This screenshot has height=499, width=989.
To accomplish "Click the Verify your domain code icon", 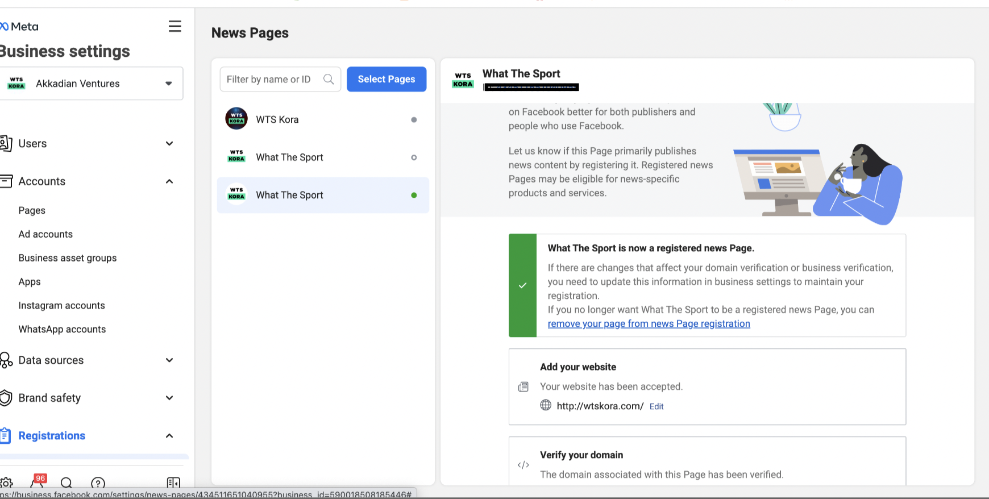I will tap(523, 465).
